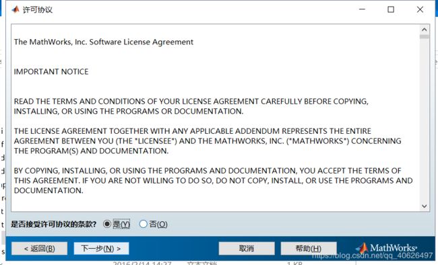
Task: Click the MATLAB icon in the title bar
Action: tap(15, 9)
